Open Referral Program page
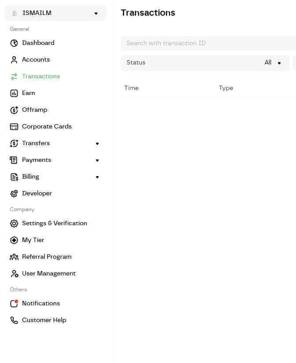The width and height of the screenshot is (296, 363). pos(47,257)
